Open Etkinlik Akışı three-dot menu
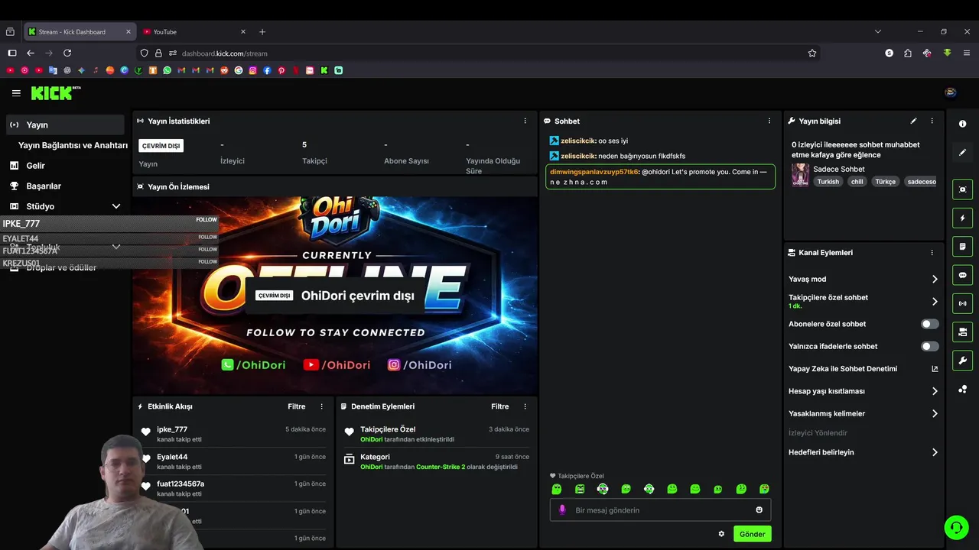The image size is (979, 550). point(321,406)
